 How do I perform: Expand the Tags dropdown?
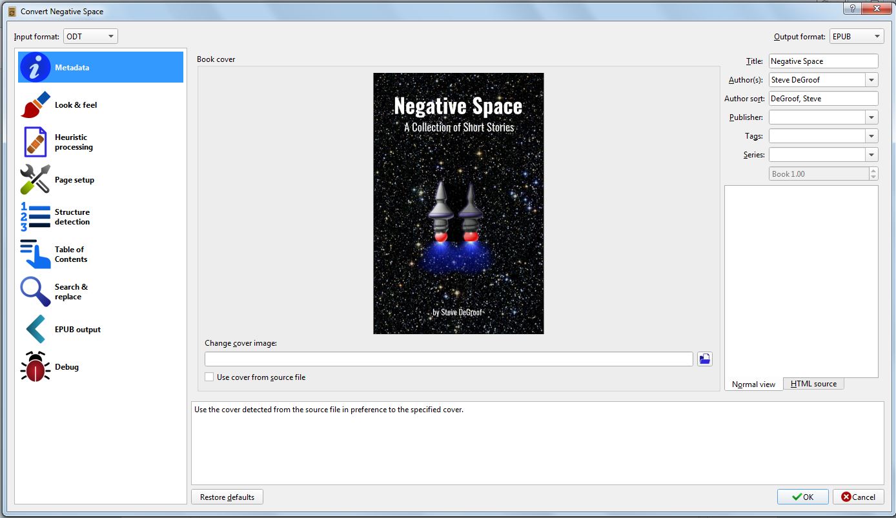coord(871,135)
